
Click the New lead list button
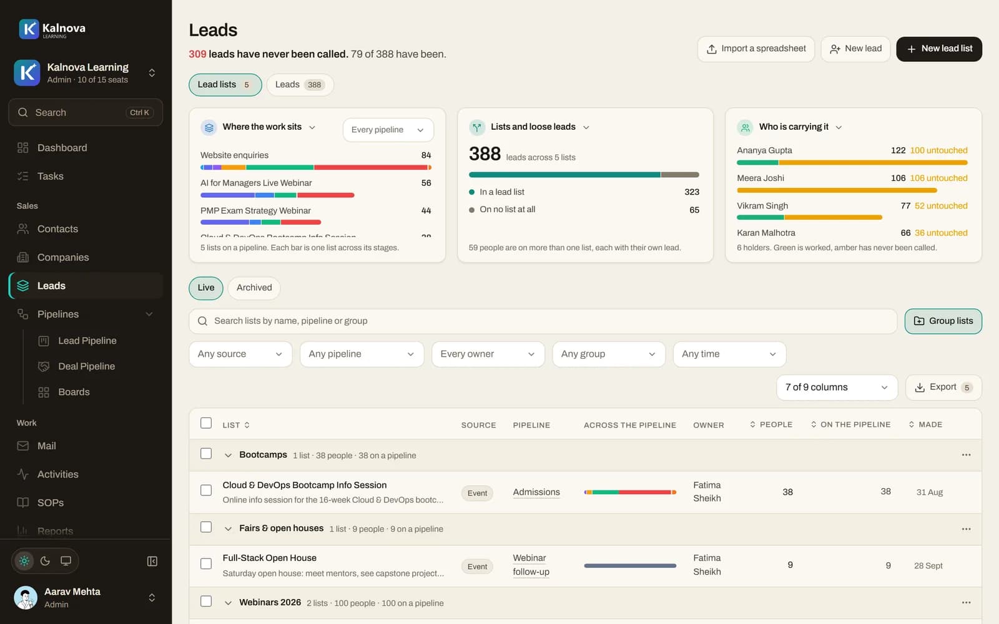[x=939, y=49]
